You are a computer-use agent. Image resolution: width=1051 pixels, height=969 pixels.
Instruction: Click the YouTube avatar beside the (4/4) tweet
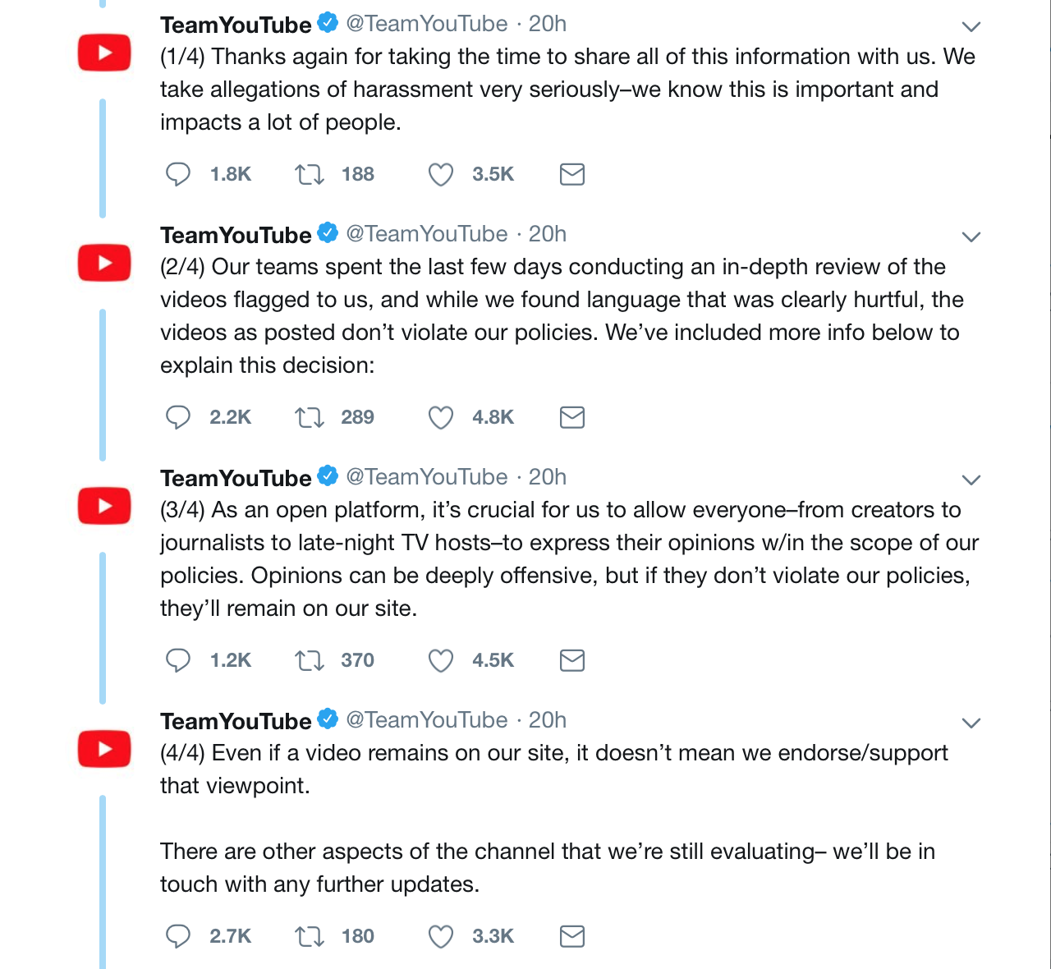pos(104,749)
